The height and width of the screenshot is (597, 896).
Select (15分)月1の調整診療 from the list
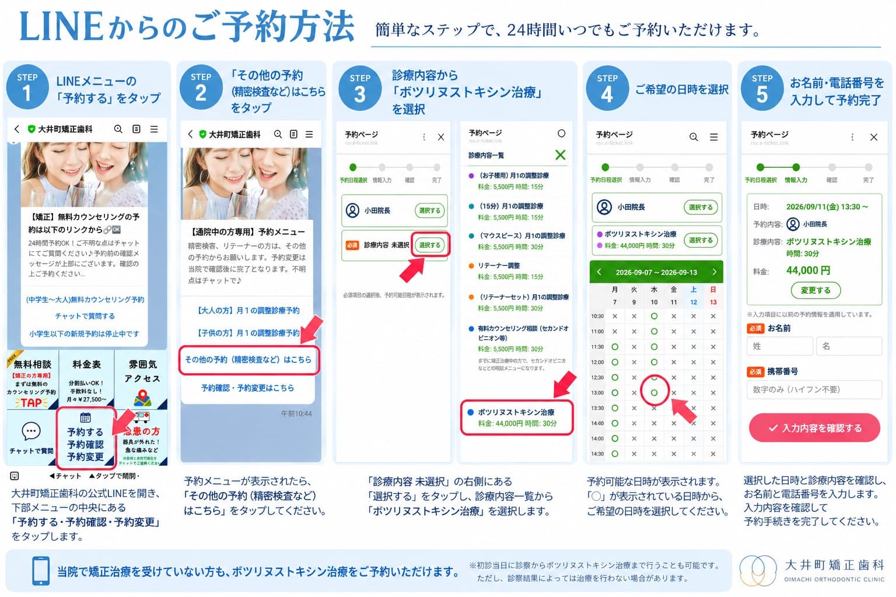(514, 211)
